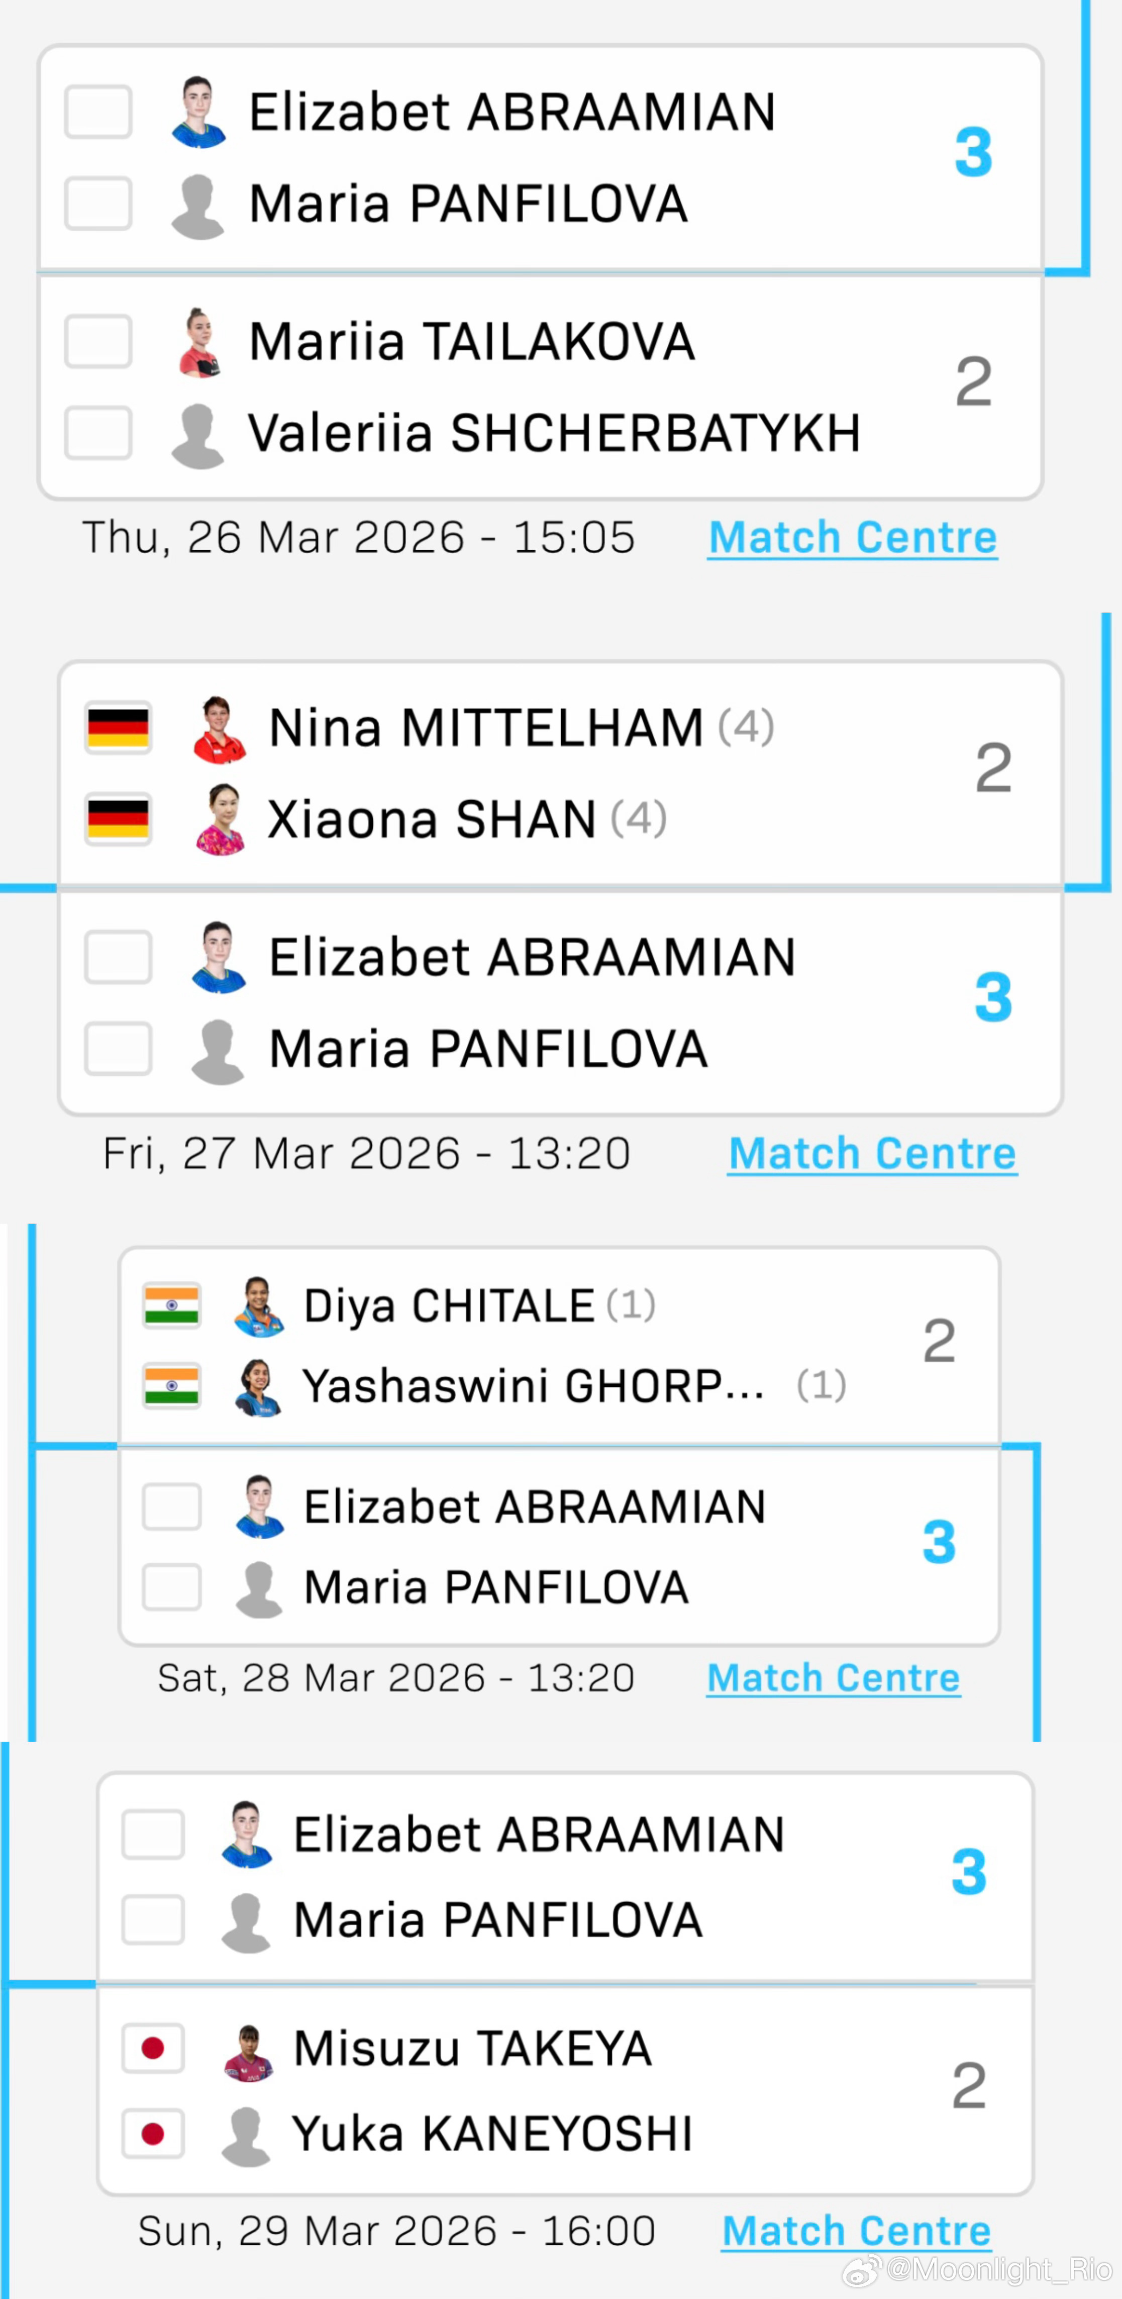Click the Japanese flag beside Yuka Kaneyoshi
The width and height of the screenshot is (1122, 2299).
click(x=153, y=2134)
